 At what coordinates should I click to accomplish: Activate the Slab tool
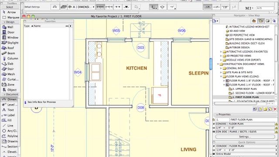point(10,64)
